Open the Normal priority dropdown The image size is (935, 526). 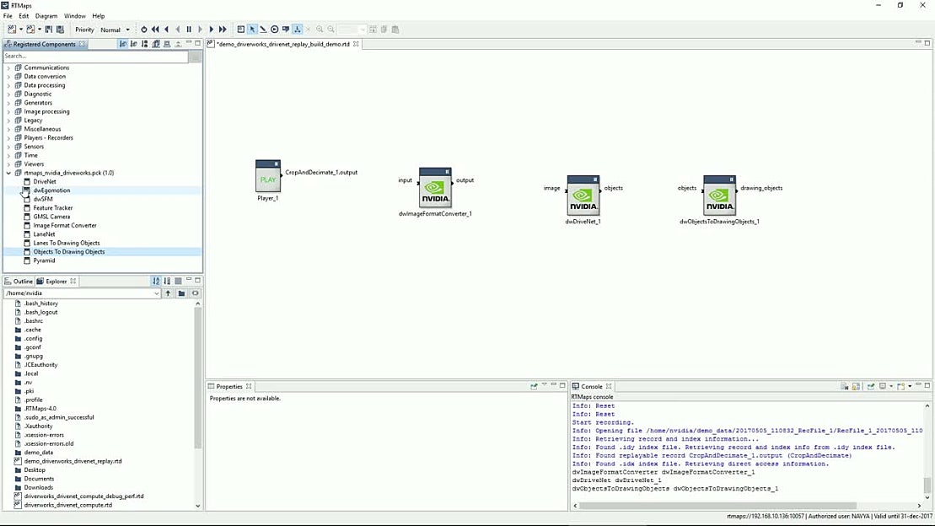coord(114,29)
